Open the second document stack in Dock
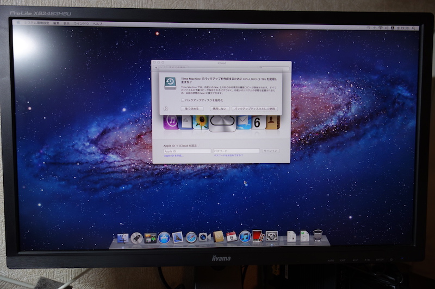The image size is (435, 289). tap(304, 236)
